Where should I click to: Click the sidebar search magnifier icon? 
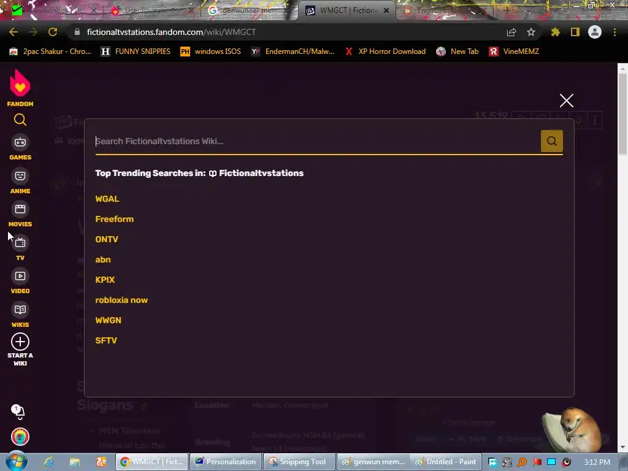(20, 120)
